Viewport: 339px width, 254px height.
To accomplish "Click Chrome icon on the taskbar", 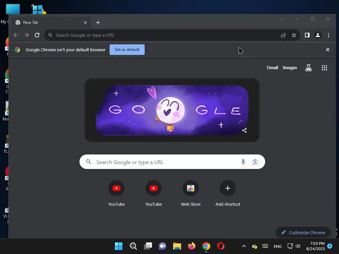I will tap(206, 246).
